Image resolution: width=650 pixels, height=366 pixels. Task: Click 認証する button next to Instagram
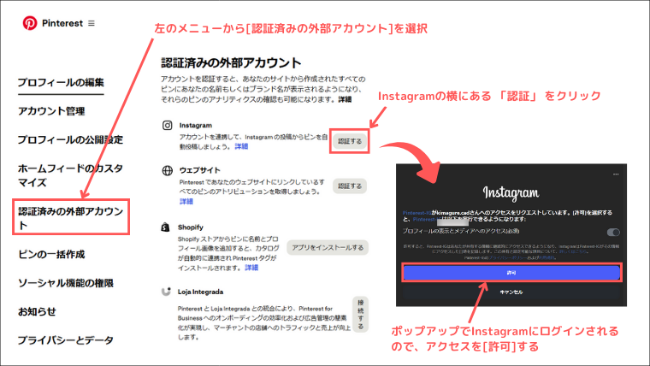pyautogui.click(x=350, y=141)
